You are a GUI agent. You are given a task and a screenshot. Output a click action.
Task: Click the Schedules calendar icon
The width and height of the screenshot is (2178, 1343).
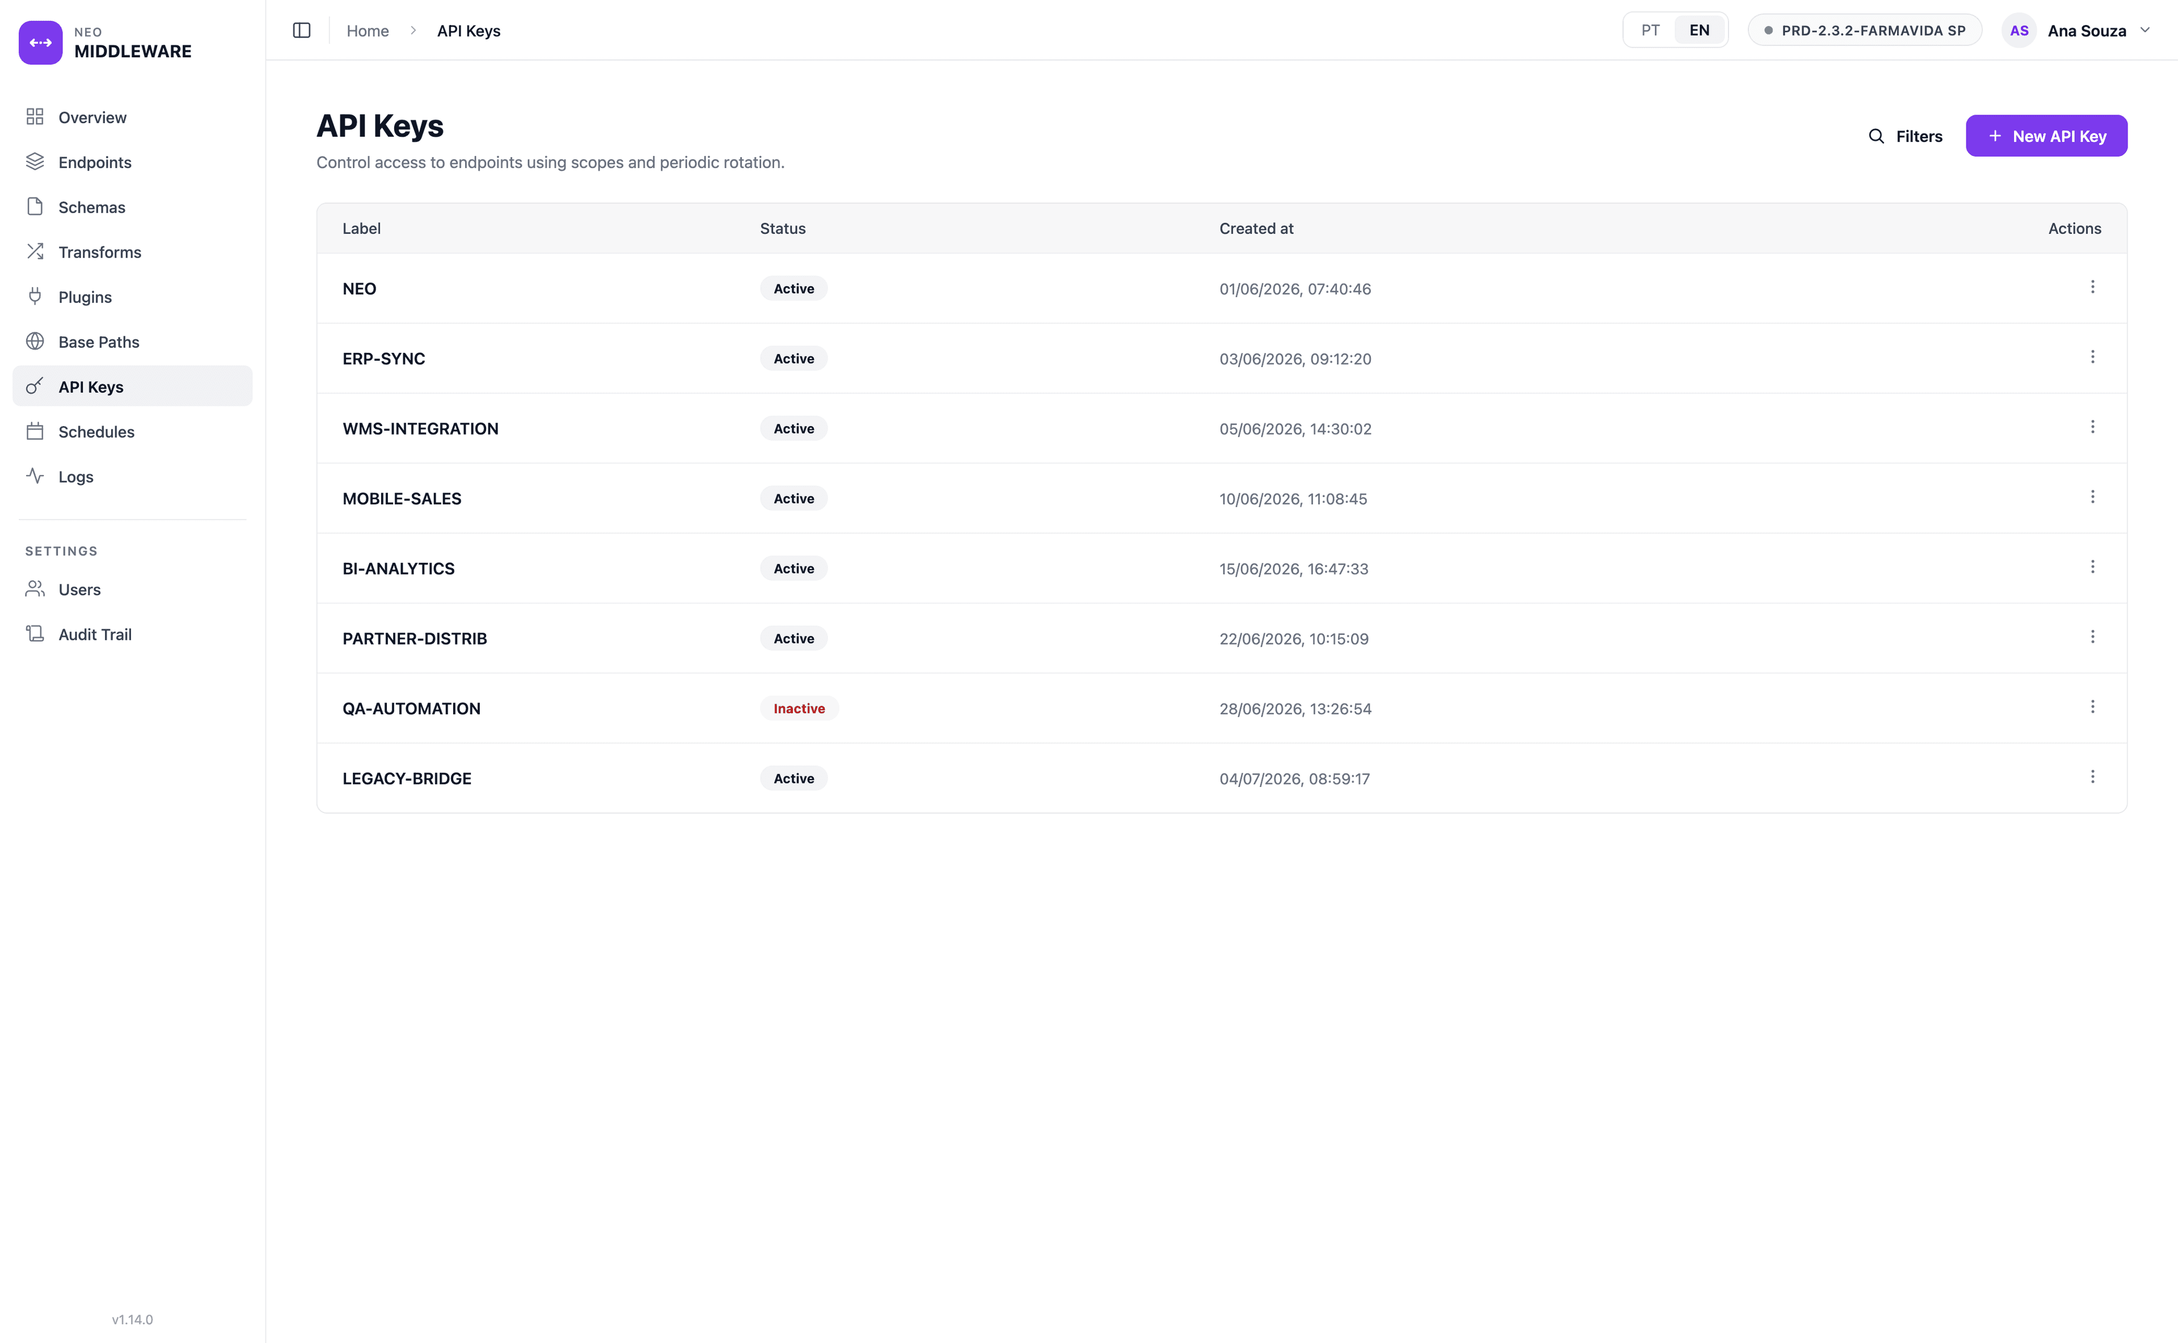coord(35,431)
